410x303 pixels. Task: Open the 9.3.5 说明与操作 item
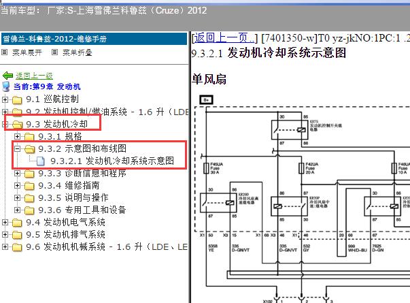[73, 197]
